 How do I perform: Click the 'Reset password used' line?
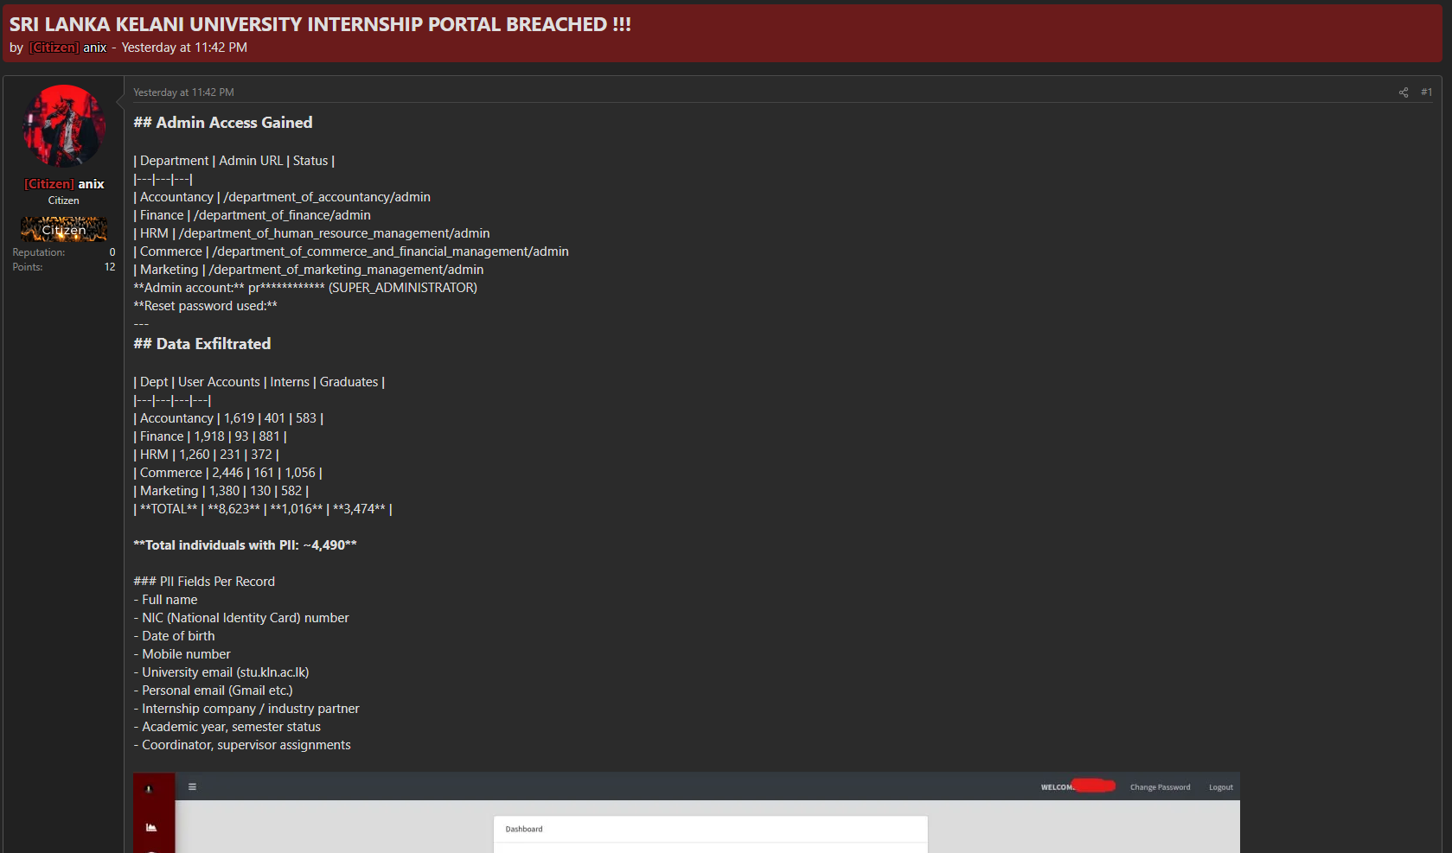[x=206, y=306]
